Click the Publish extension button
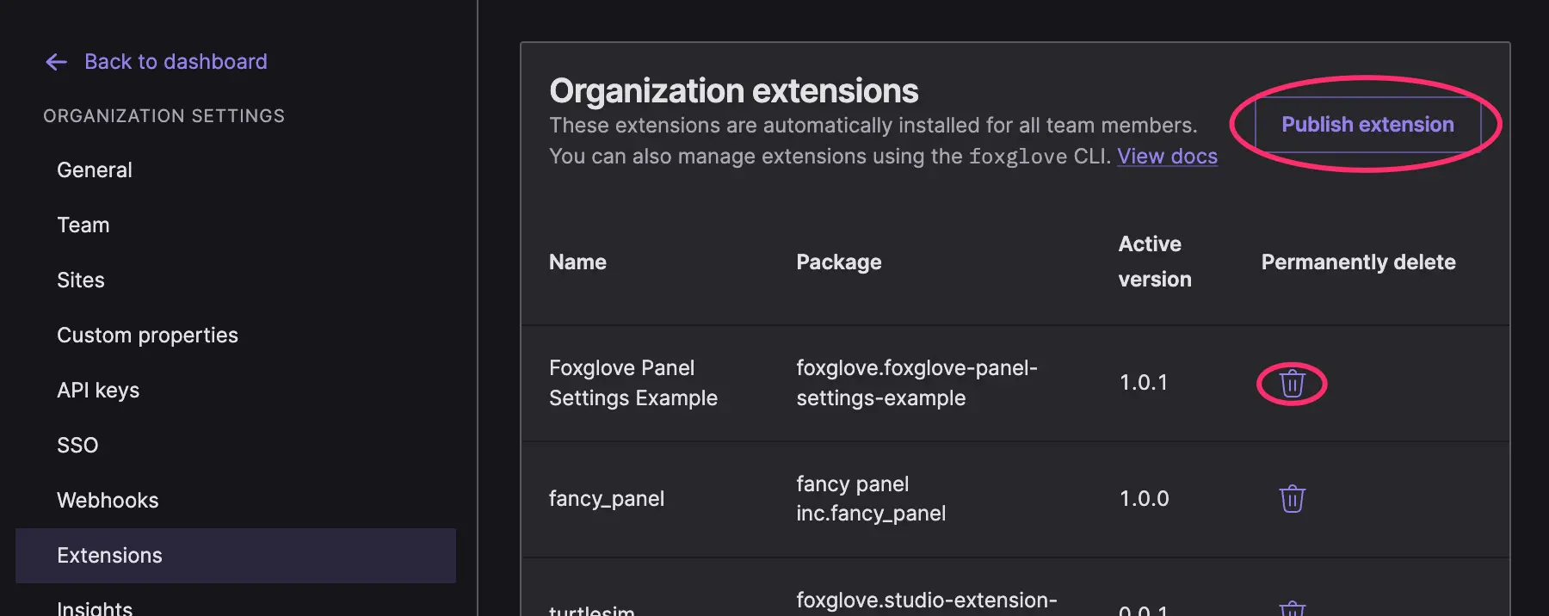 point(1367,124)
